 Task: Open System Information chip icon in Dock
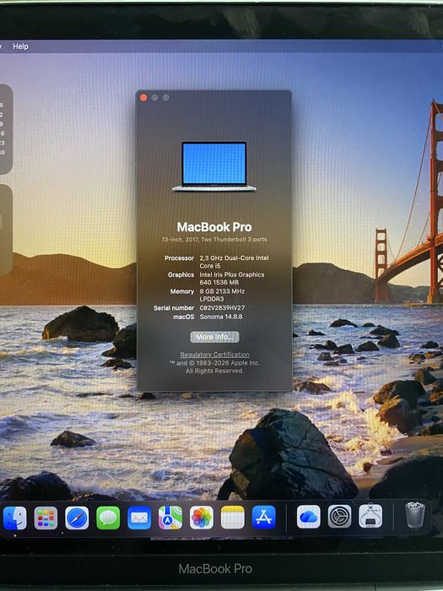[370, 516]
